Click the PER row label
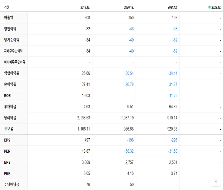223x190 pixels. (x=7, y=151)
